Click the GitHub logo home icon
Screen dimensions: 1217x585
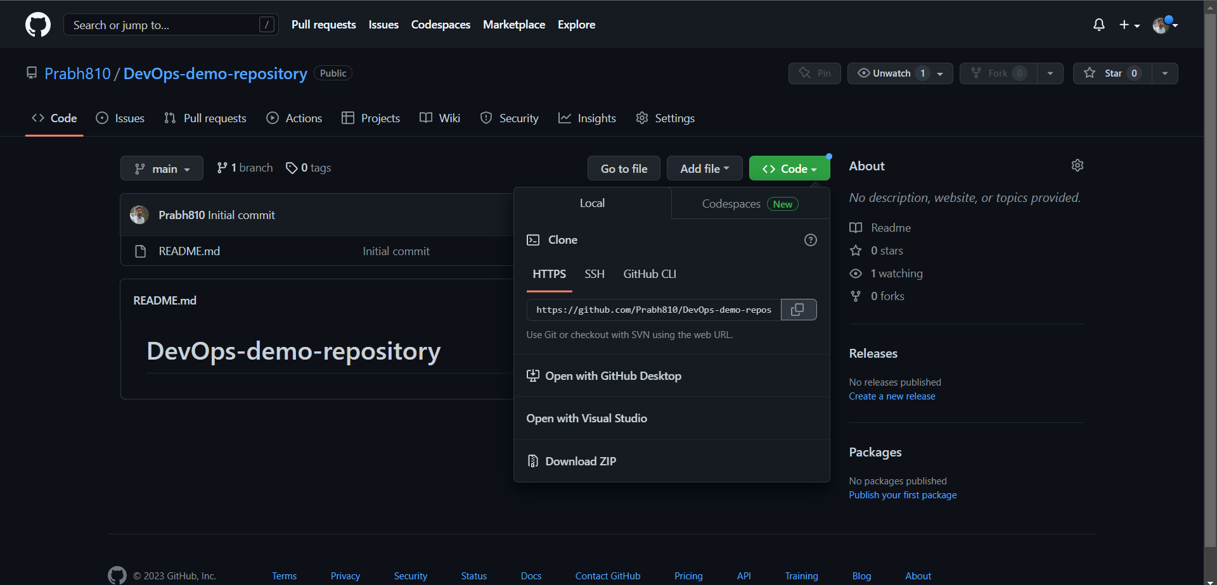[38, 25]
